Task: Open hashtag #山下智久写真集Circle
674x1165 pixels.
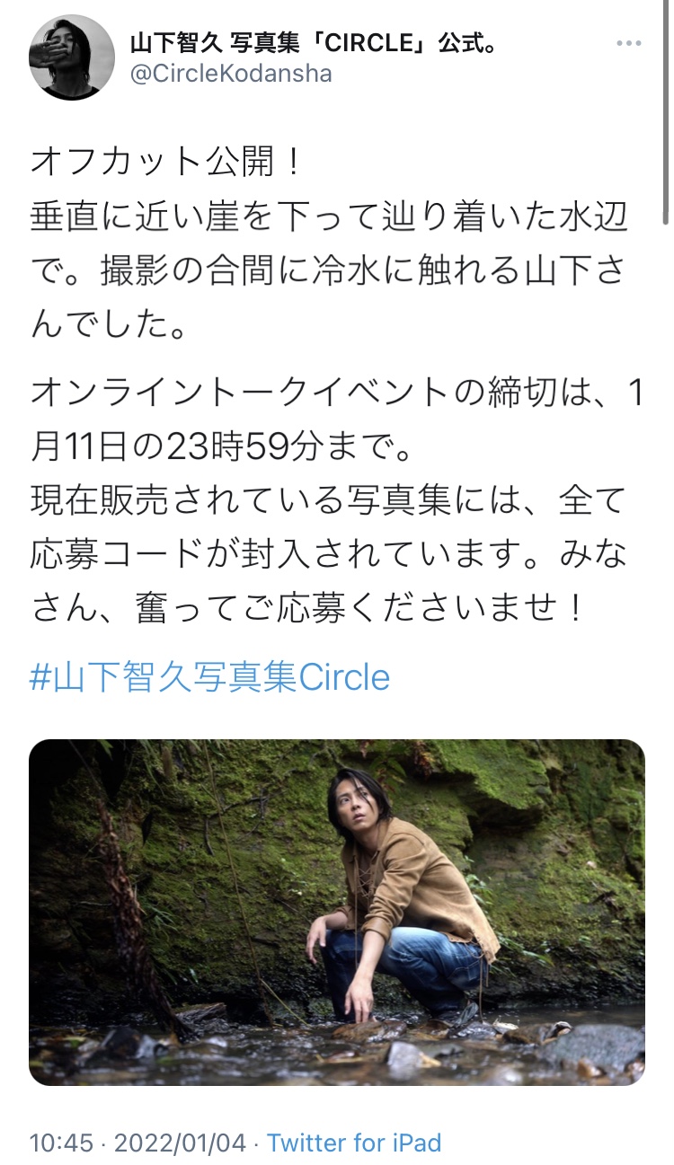Action: point(210,676)
